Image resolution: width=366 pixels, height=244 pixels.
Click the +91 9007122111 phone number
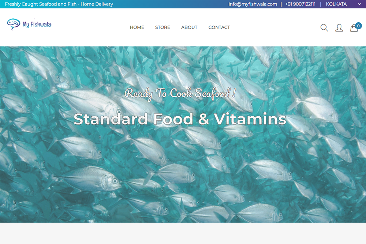click(x=300, y=4)
